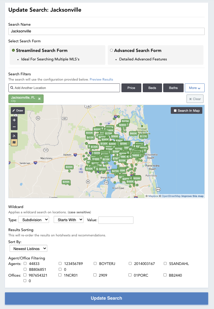Check agent 2014003167
Image resolution: width=214 pixels, height=309 pixels.
pos(130,263)
